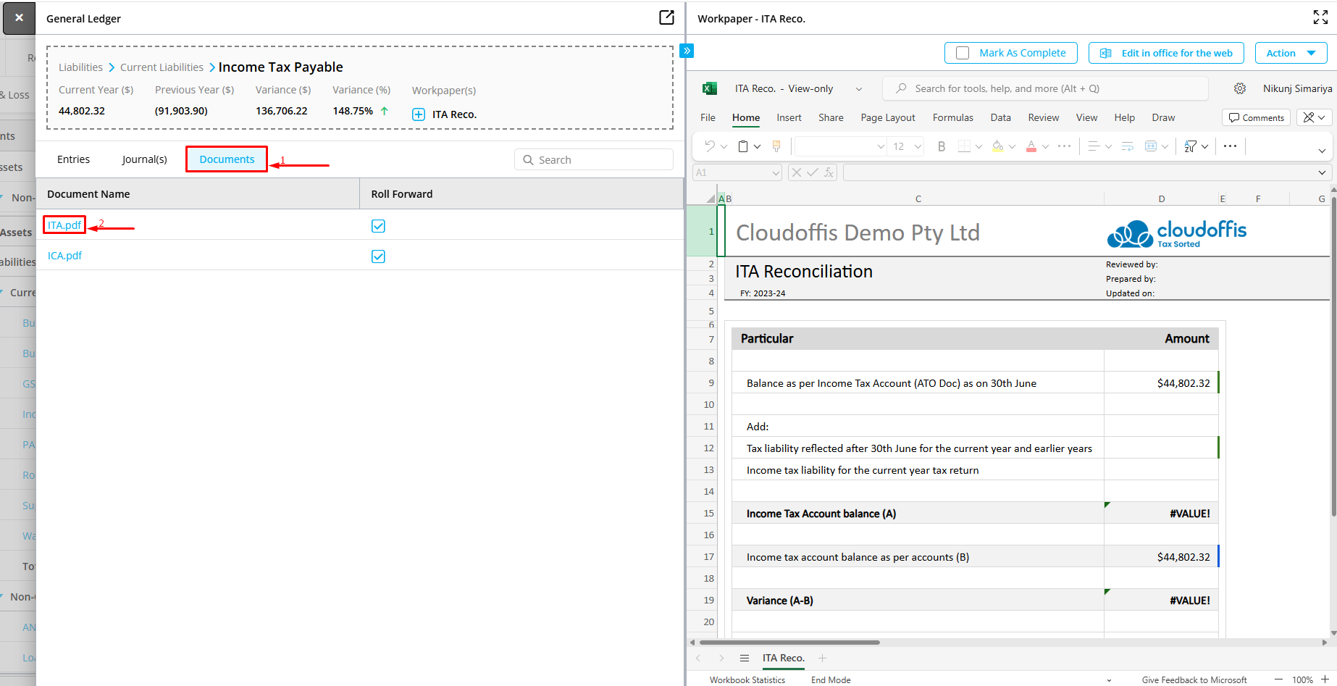The height and width of the screenshot is (686, 1337).
Task: Open the Name Box A1 dropdown
Action: [776, 172]
